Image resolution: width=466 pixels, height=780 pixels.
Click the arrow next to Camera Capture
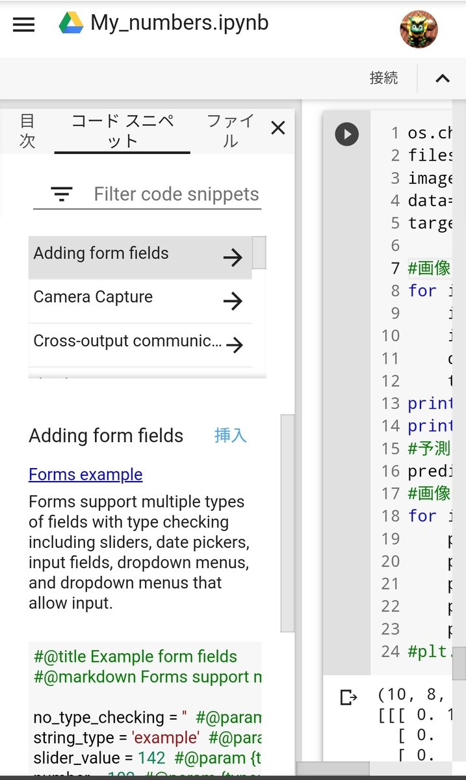[x=233, y=301]
